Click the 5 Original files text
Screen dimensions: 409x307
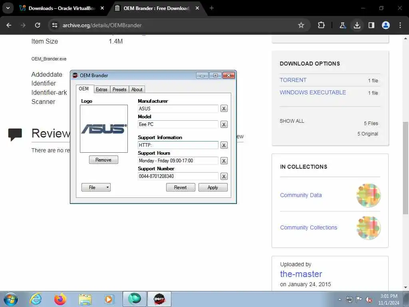367,134
